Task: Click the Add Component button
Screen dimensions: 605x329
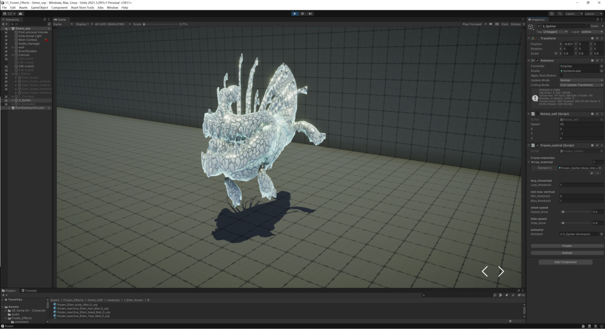Action: 565,262
